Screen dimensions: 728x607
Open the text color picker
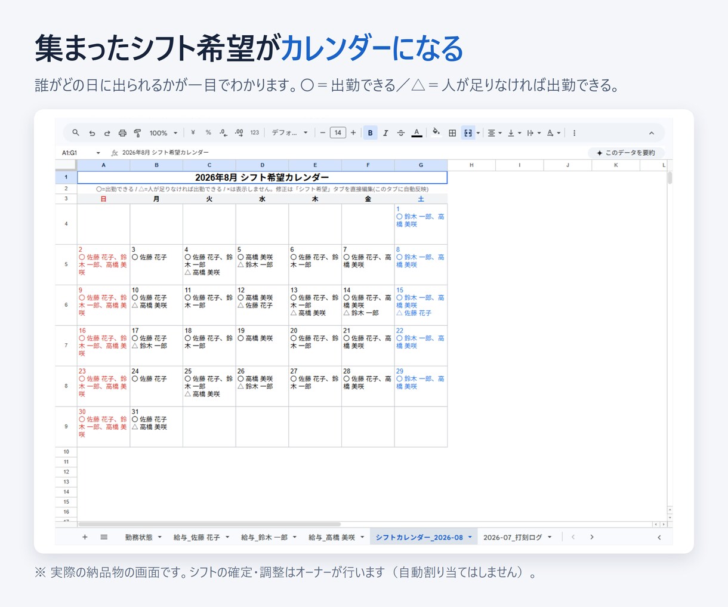click(x=417, y=133)
